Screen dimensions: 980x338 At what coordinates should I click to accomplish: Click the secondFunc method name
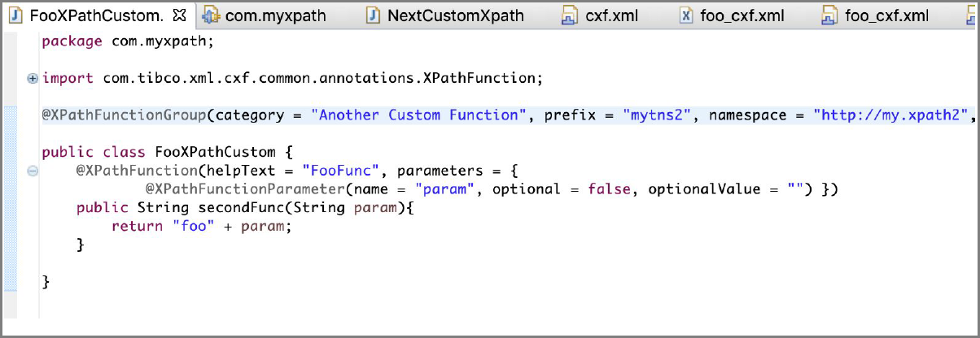pyautogui.click(x=234, y=207)
